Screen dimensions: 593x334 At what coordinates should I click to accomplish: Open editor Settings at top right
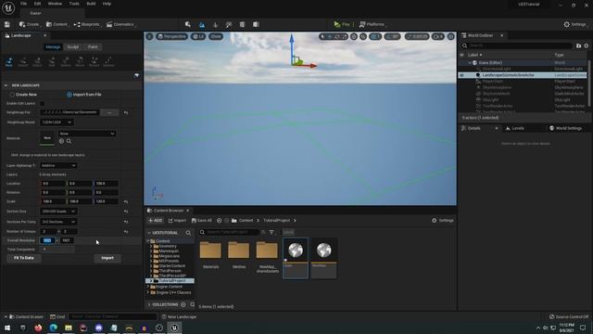pos(574,24)
